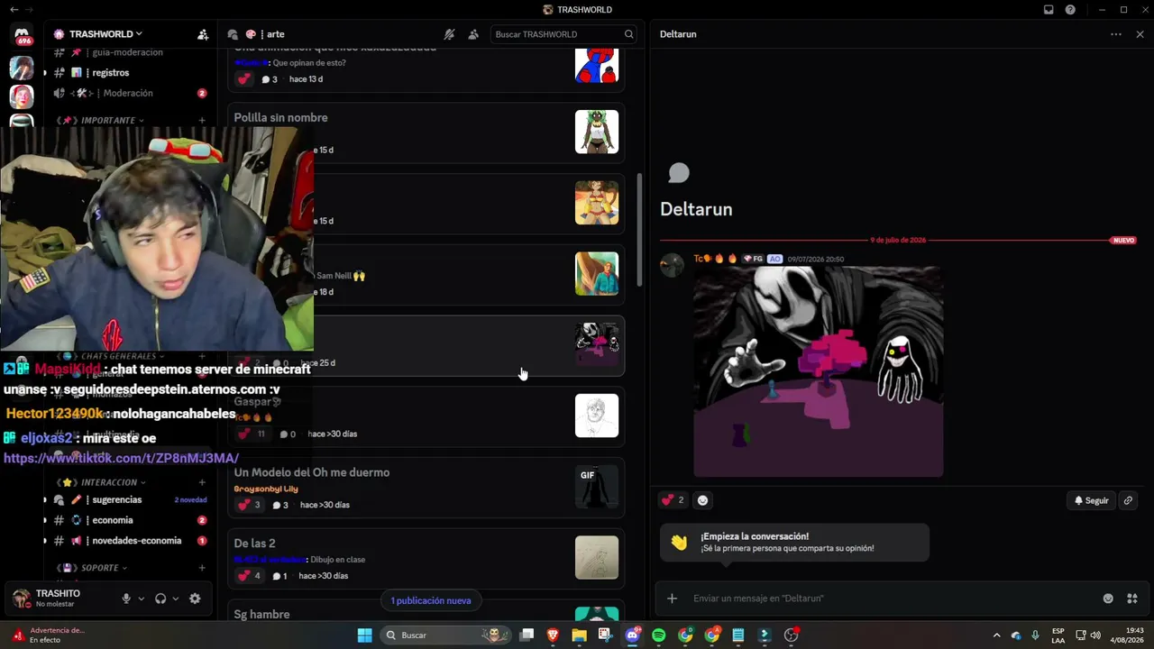
Task: Open File Explorer from the taskbar
Action: [x=579, y=635]
